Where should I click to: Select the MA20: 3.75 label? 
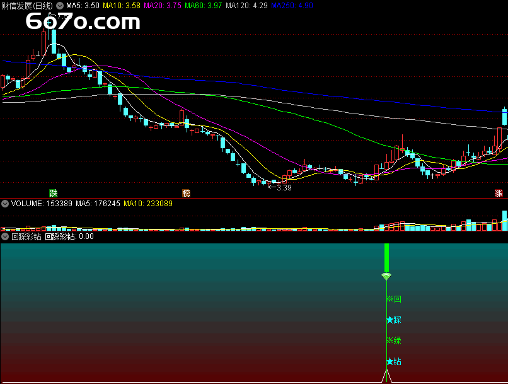(x=163, y=6)
